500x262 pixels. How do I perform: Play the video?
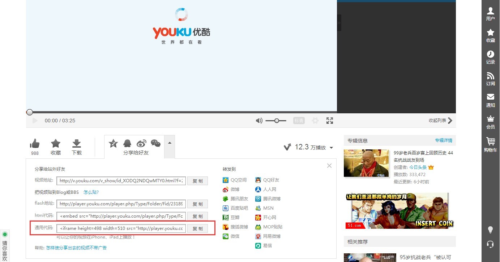click(x=35, y=121)
